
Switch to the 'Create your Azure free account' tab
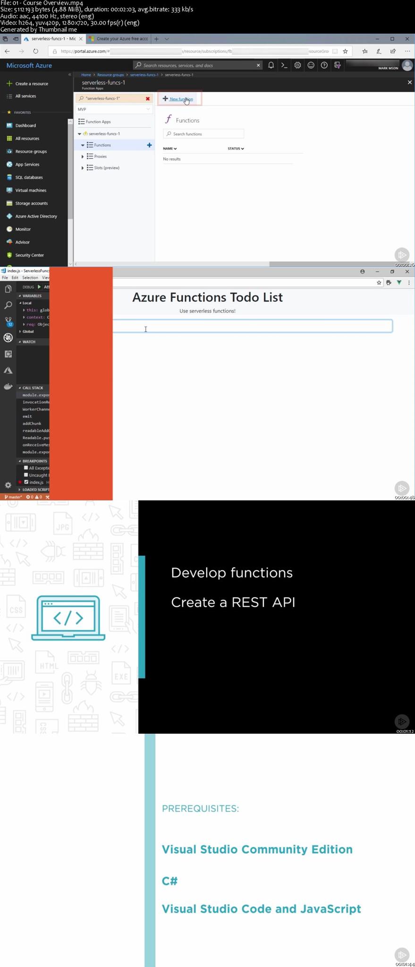click(x=118, y=39)
